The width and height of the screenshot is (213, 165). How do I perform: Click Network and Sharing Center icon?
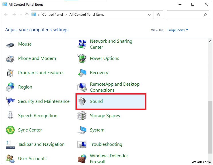82,44
